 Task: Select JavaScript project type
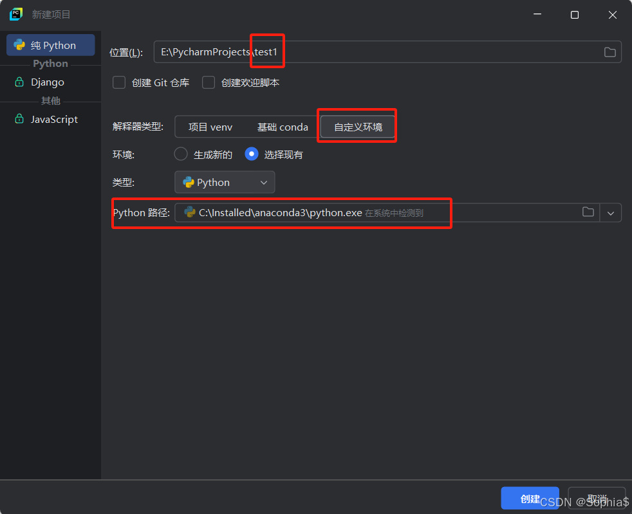pos(51,119)
